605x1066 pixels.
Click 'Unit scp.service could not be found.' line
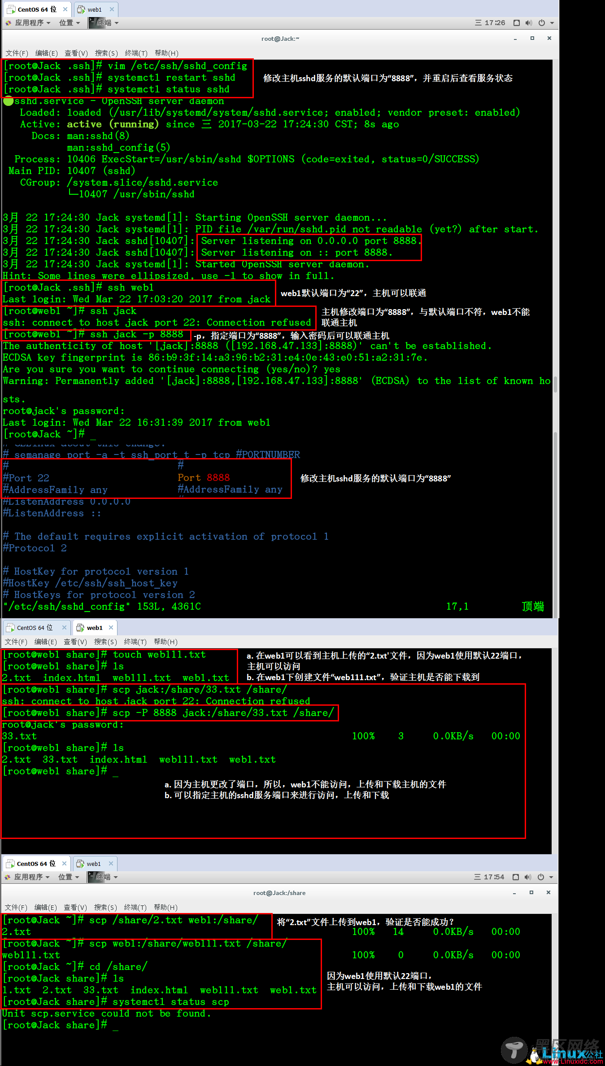106,1014
